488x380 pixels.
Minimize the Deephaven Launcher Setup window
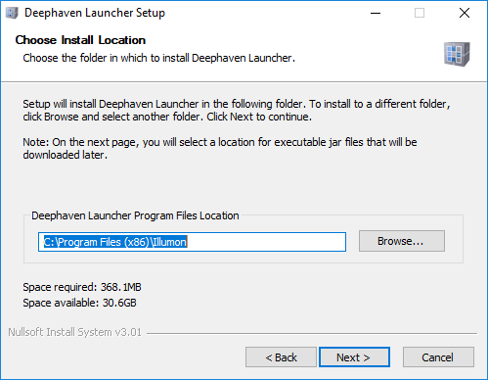[x=376, y=13]
